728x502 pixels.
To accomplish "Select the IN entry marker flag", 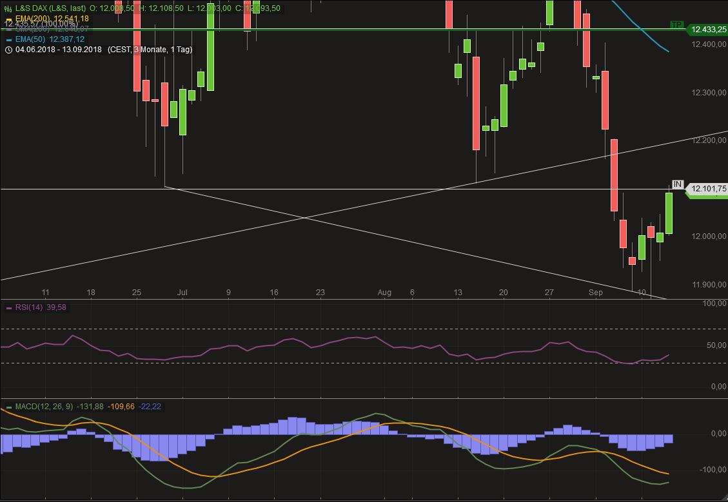I will (677, 184).
